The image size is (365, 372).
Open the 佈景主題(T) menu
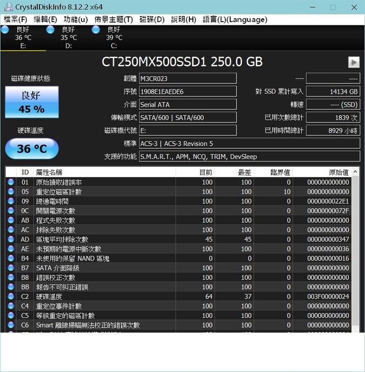point(114,19)
